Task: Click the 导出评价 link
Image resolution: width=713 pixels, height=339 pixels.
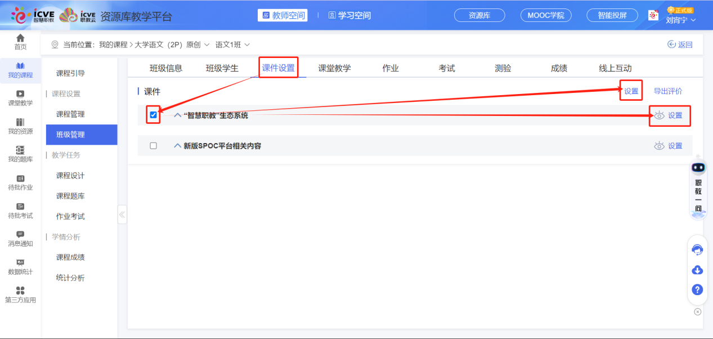Action: pos(667,90)
